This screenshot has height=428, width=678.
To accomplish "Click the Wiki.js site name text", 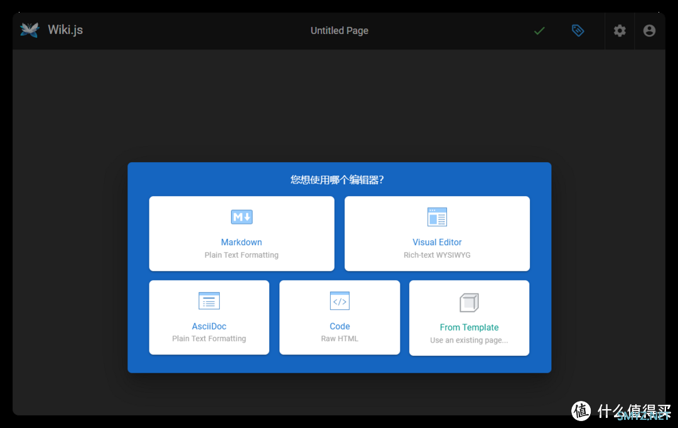I will click(65, 30).
